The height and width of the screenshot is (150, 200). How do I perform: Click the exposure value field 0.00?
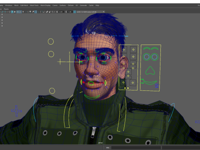pyautogui.click(x=61, y=12)
